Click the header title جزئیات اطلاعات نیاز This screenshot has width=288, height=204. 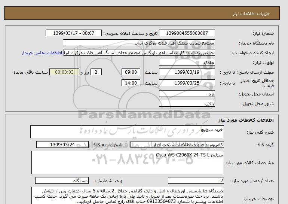click(251, 13)
